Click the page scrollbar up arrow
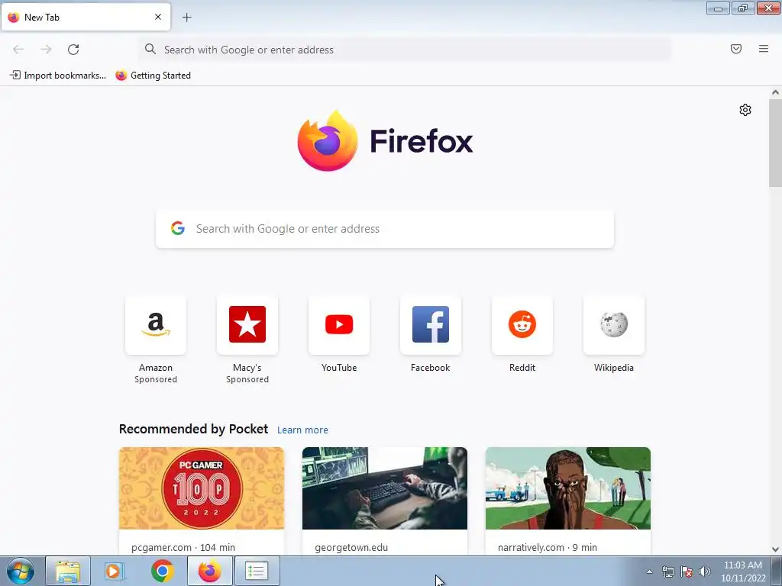The image size is (782, 586). pyautogui.click(x=775, y=92)
